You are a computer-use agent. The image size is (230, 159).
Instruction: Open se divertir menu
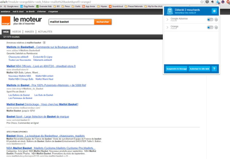pyautogui.click(x=30, y=12)
